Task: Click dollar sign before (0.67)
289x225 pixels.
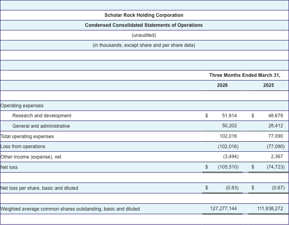Action: pyautogui.click(x=253, y=188)
